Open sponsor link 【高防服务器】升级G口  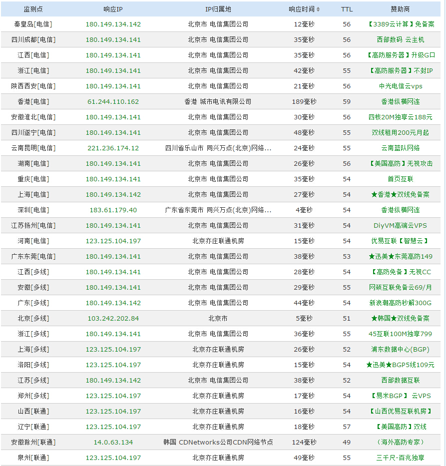pos(400,55)
